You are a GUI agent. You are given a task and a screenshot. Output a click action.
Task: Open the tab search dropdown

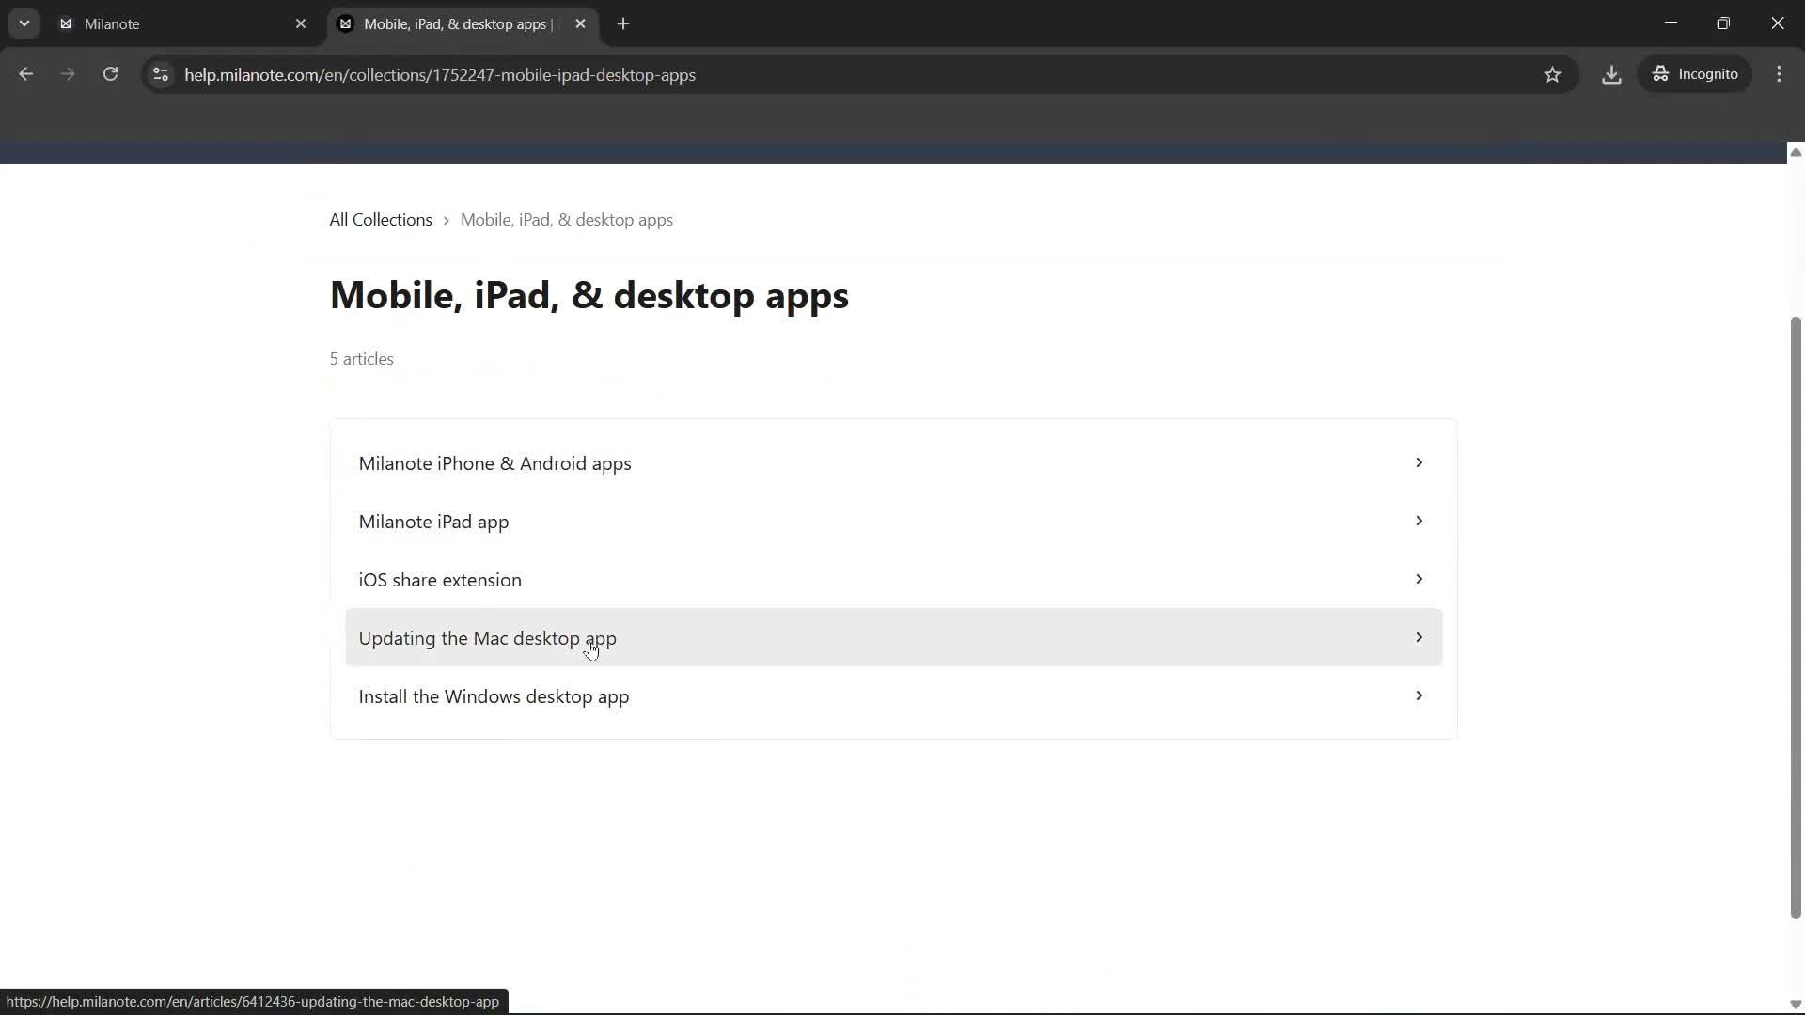(x=24, y=23)
